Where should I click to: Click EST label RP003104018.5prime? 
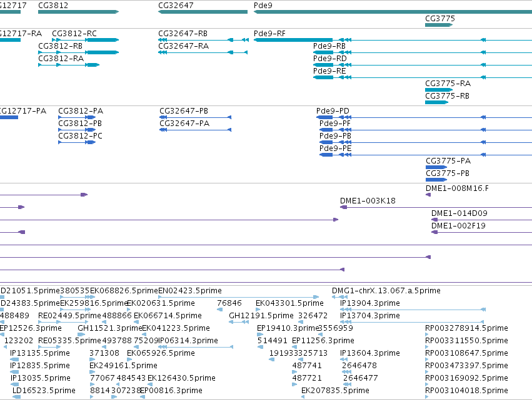tap(466, 391)
